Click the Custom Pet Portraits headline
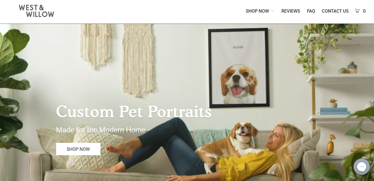This screenshot has width=374, height=181. pos(134,112)
